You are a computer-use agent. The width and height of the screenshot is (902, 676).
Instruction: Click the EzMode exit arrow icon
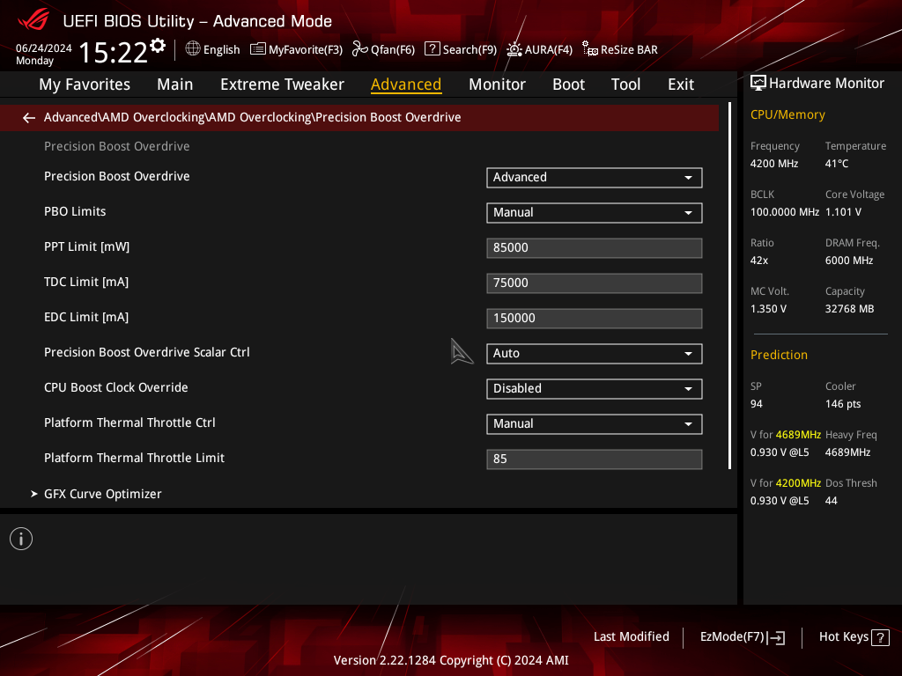[776, 637]
